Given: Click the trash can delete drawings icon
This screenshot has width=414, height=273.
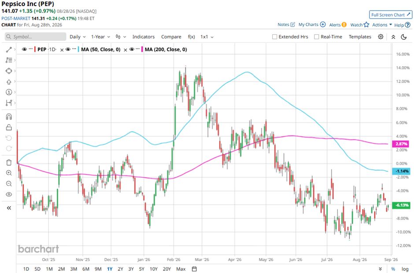Looking at the screenshot, I should tap(9, 162).
